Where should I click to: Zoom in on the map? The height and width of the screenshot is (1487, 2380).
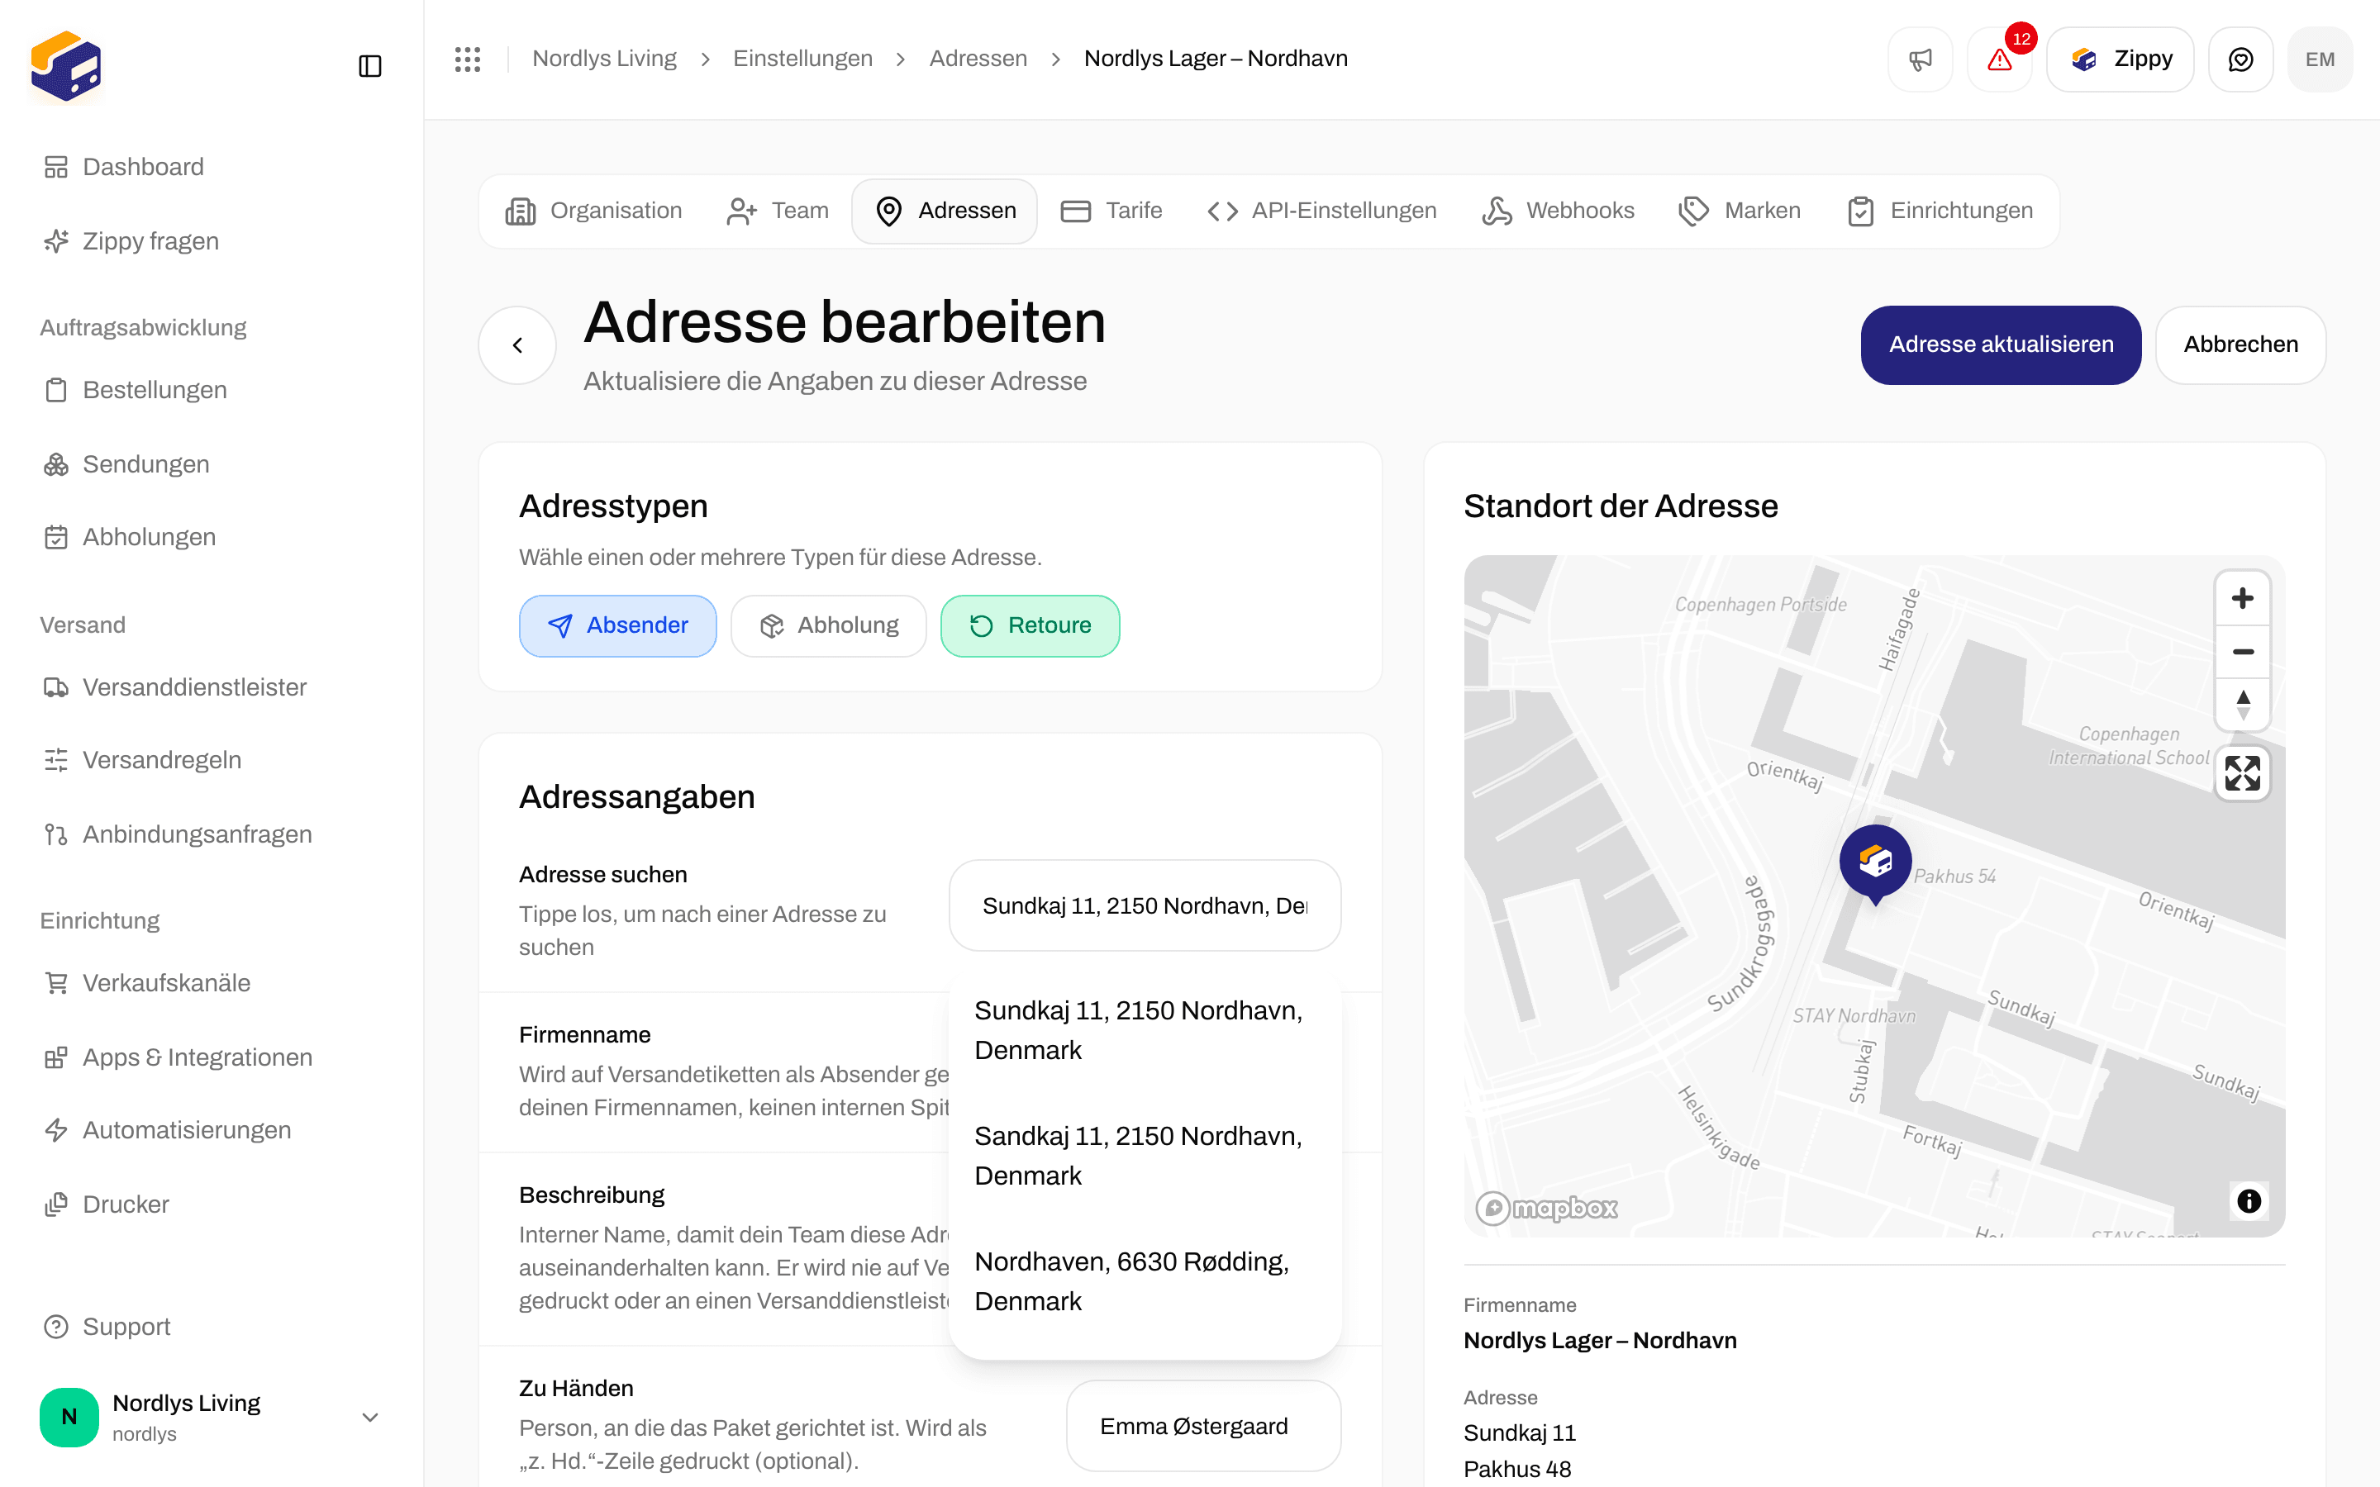click(2242, 598)
